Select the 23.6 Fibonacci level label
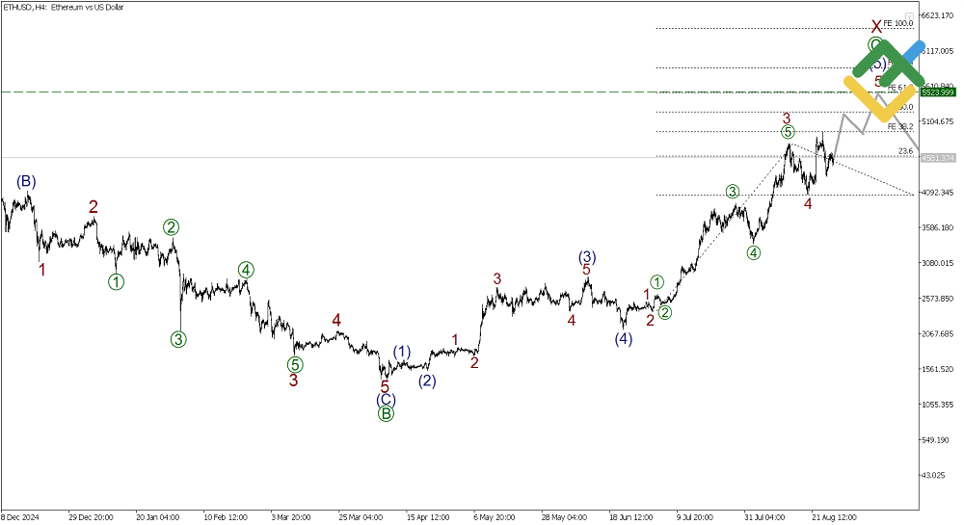 tap(904, 151)
